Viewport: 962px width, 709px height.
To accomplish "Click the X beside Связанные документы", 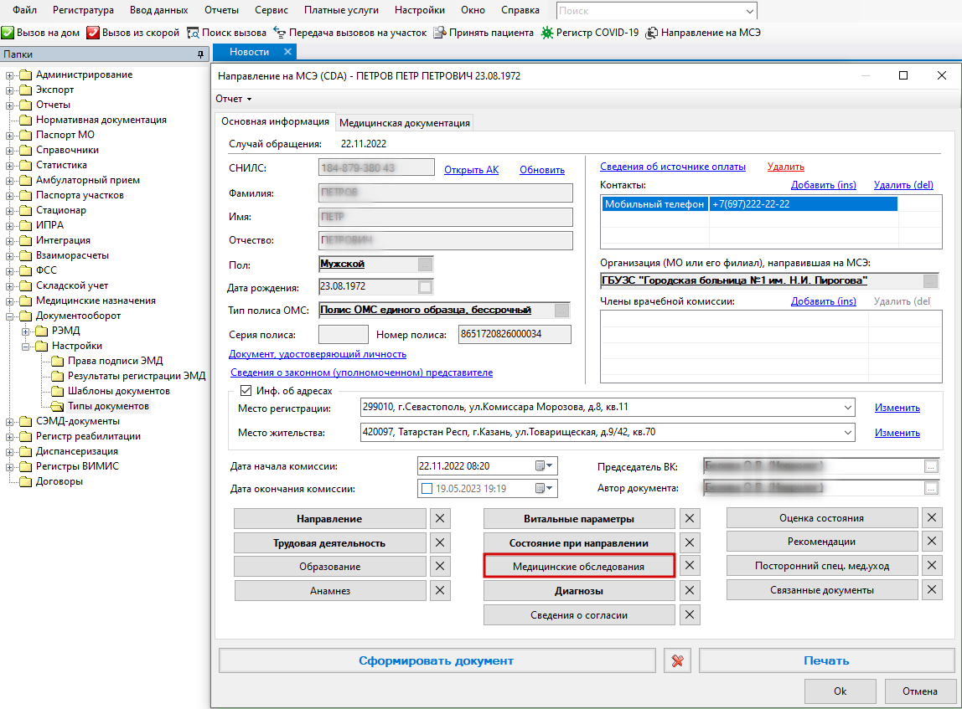I will click(x=932, y=590).
